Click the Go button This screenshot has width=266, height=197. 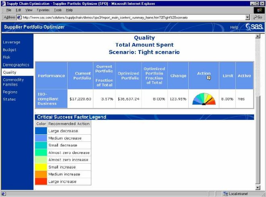(258, 17)
